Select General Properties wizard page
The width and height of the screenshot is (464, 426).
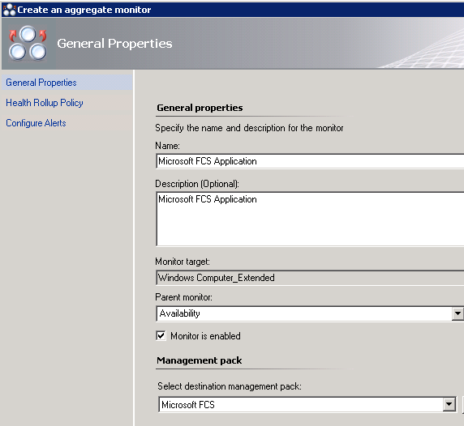click(x=41, y=83)
